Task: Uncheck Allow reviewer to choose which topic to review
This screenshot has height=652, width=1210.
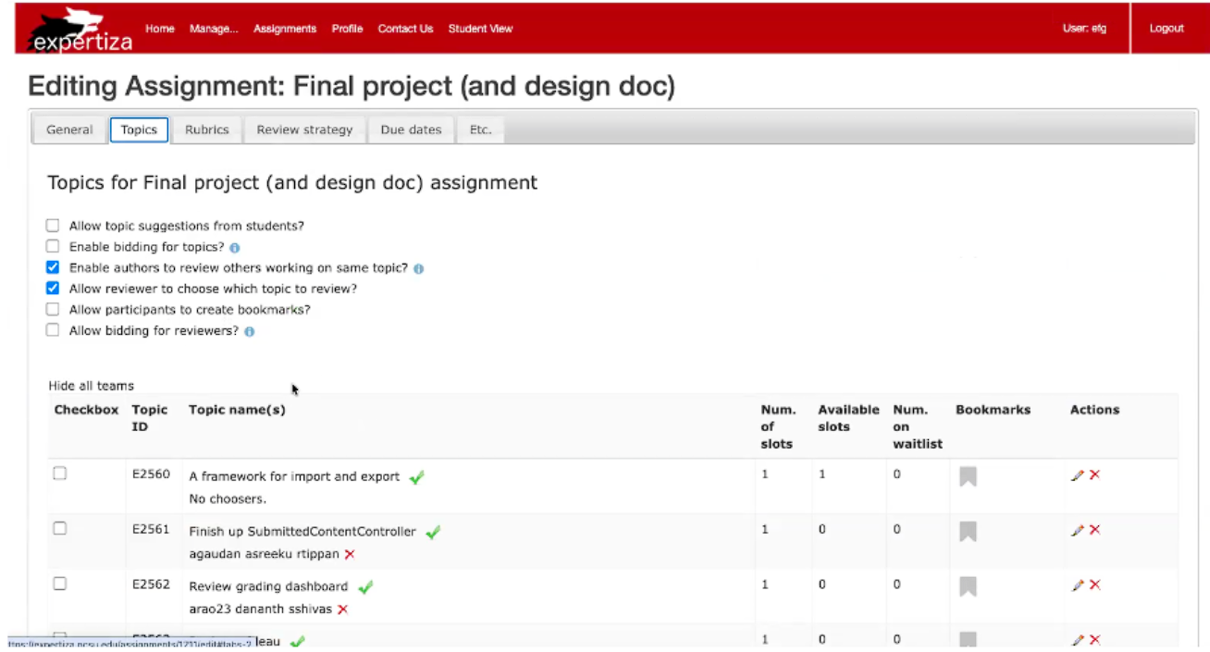Action: [53, 289]
